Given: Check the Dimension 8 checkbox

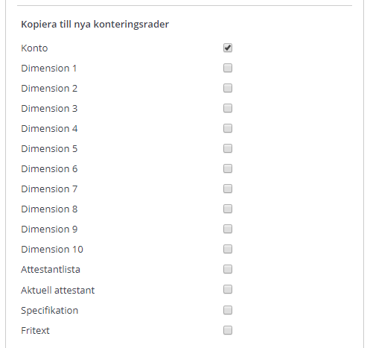Looking at the screenshot, I should click(228, 209).
